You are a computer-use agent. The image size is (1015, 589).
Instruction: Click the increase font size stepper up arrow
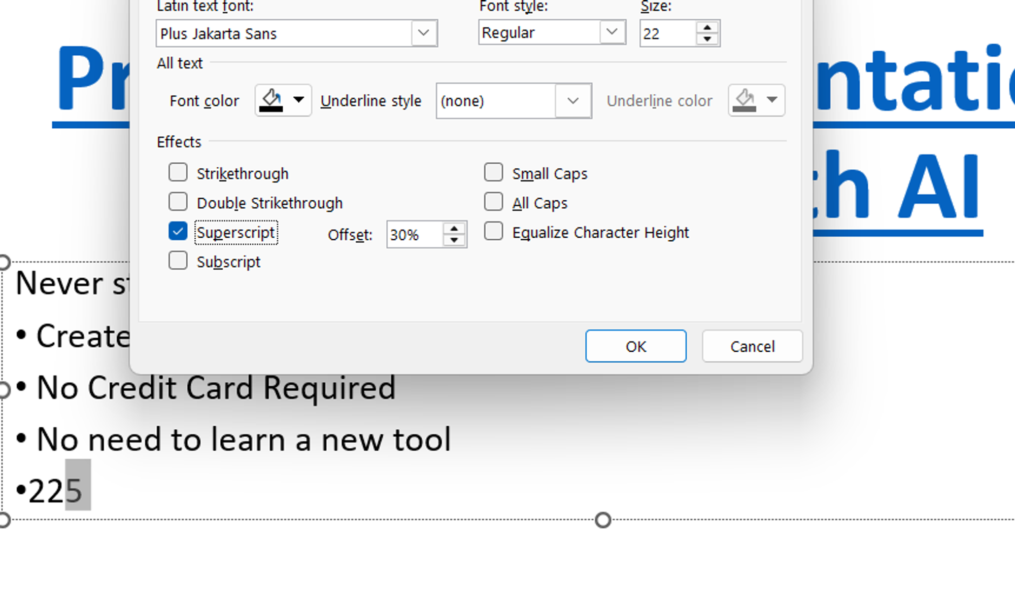(707, 26)
